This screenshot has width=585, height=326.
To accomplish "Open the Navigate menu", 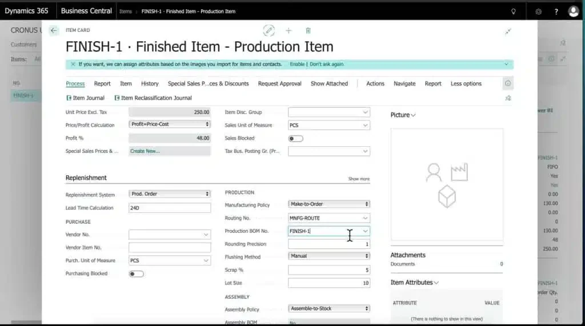I will [404, 83].
